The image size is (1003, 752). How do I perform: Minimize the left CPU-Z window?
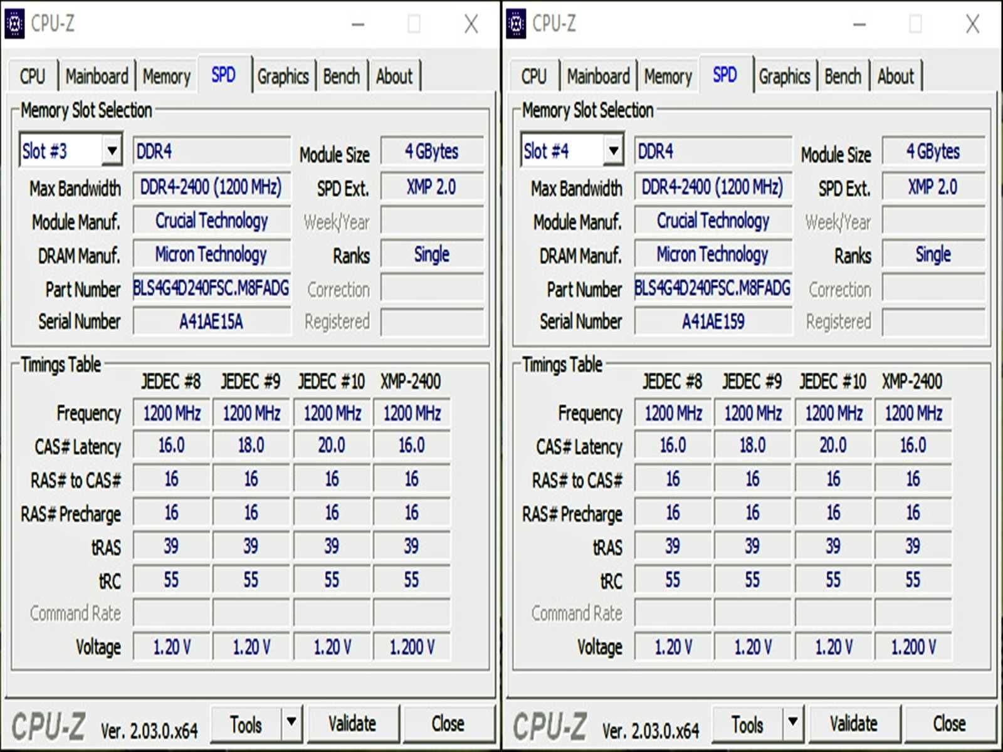358,24
